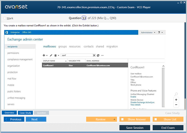Click the trash delete icon

pos(55,55)
